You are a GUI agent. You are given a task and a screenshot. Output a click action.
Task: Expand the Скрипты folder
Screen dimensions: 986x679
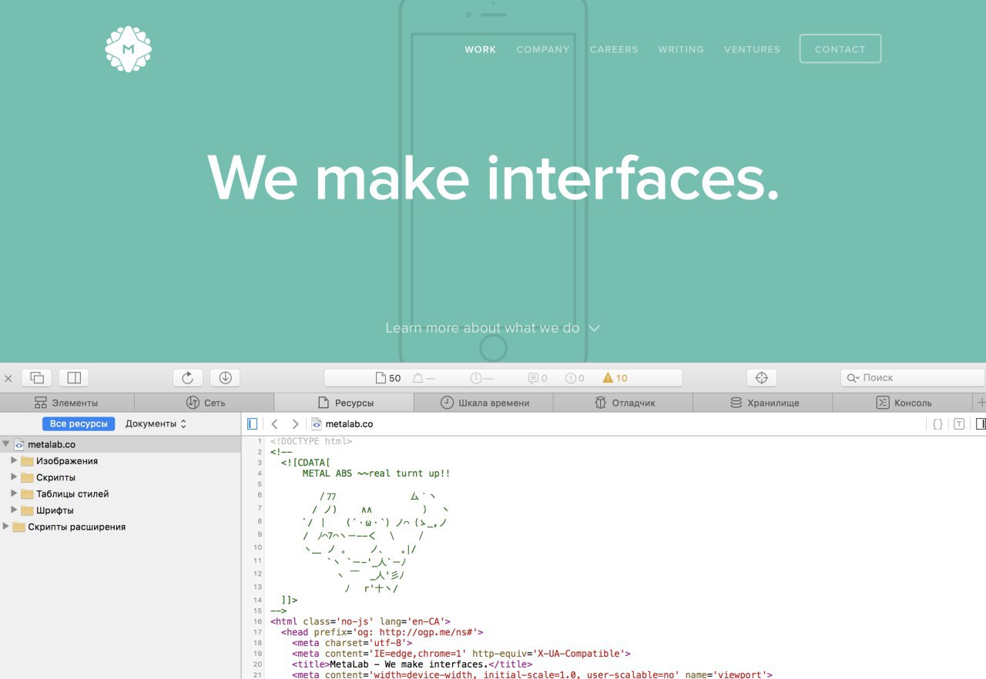point(14,477)
